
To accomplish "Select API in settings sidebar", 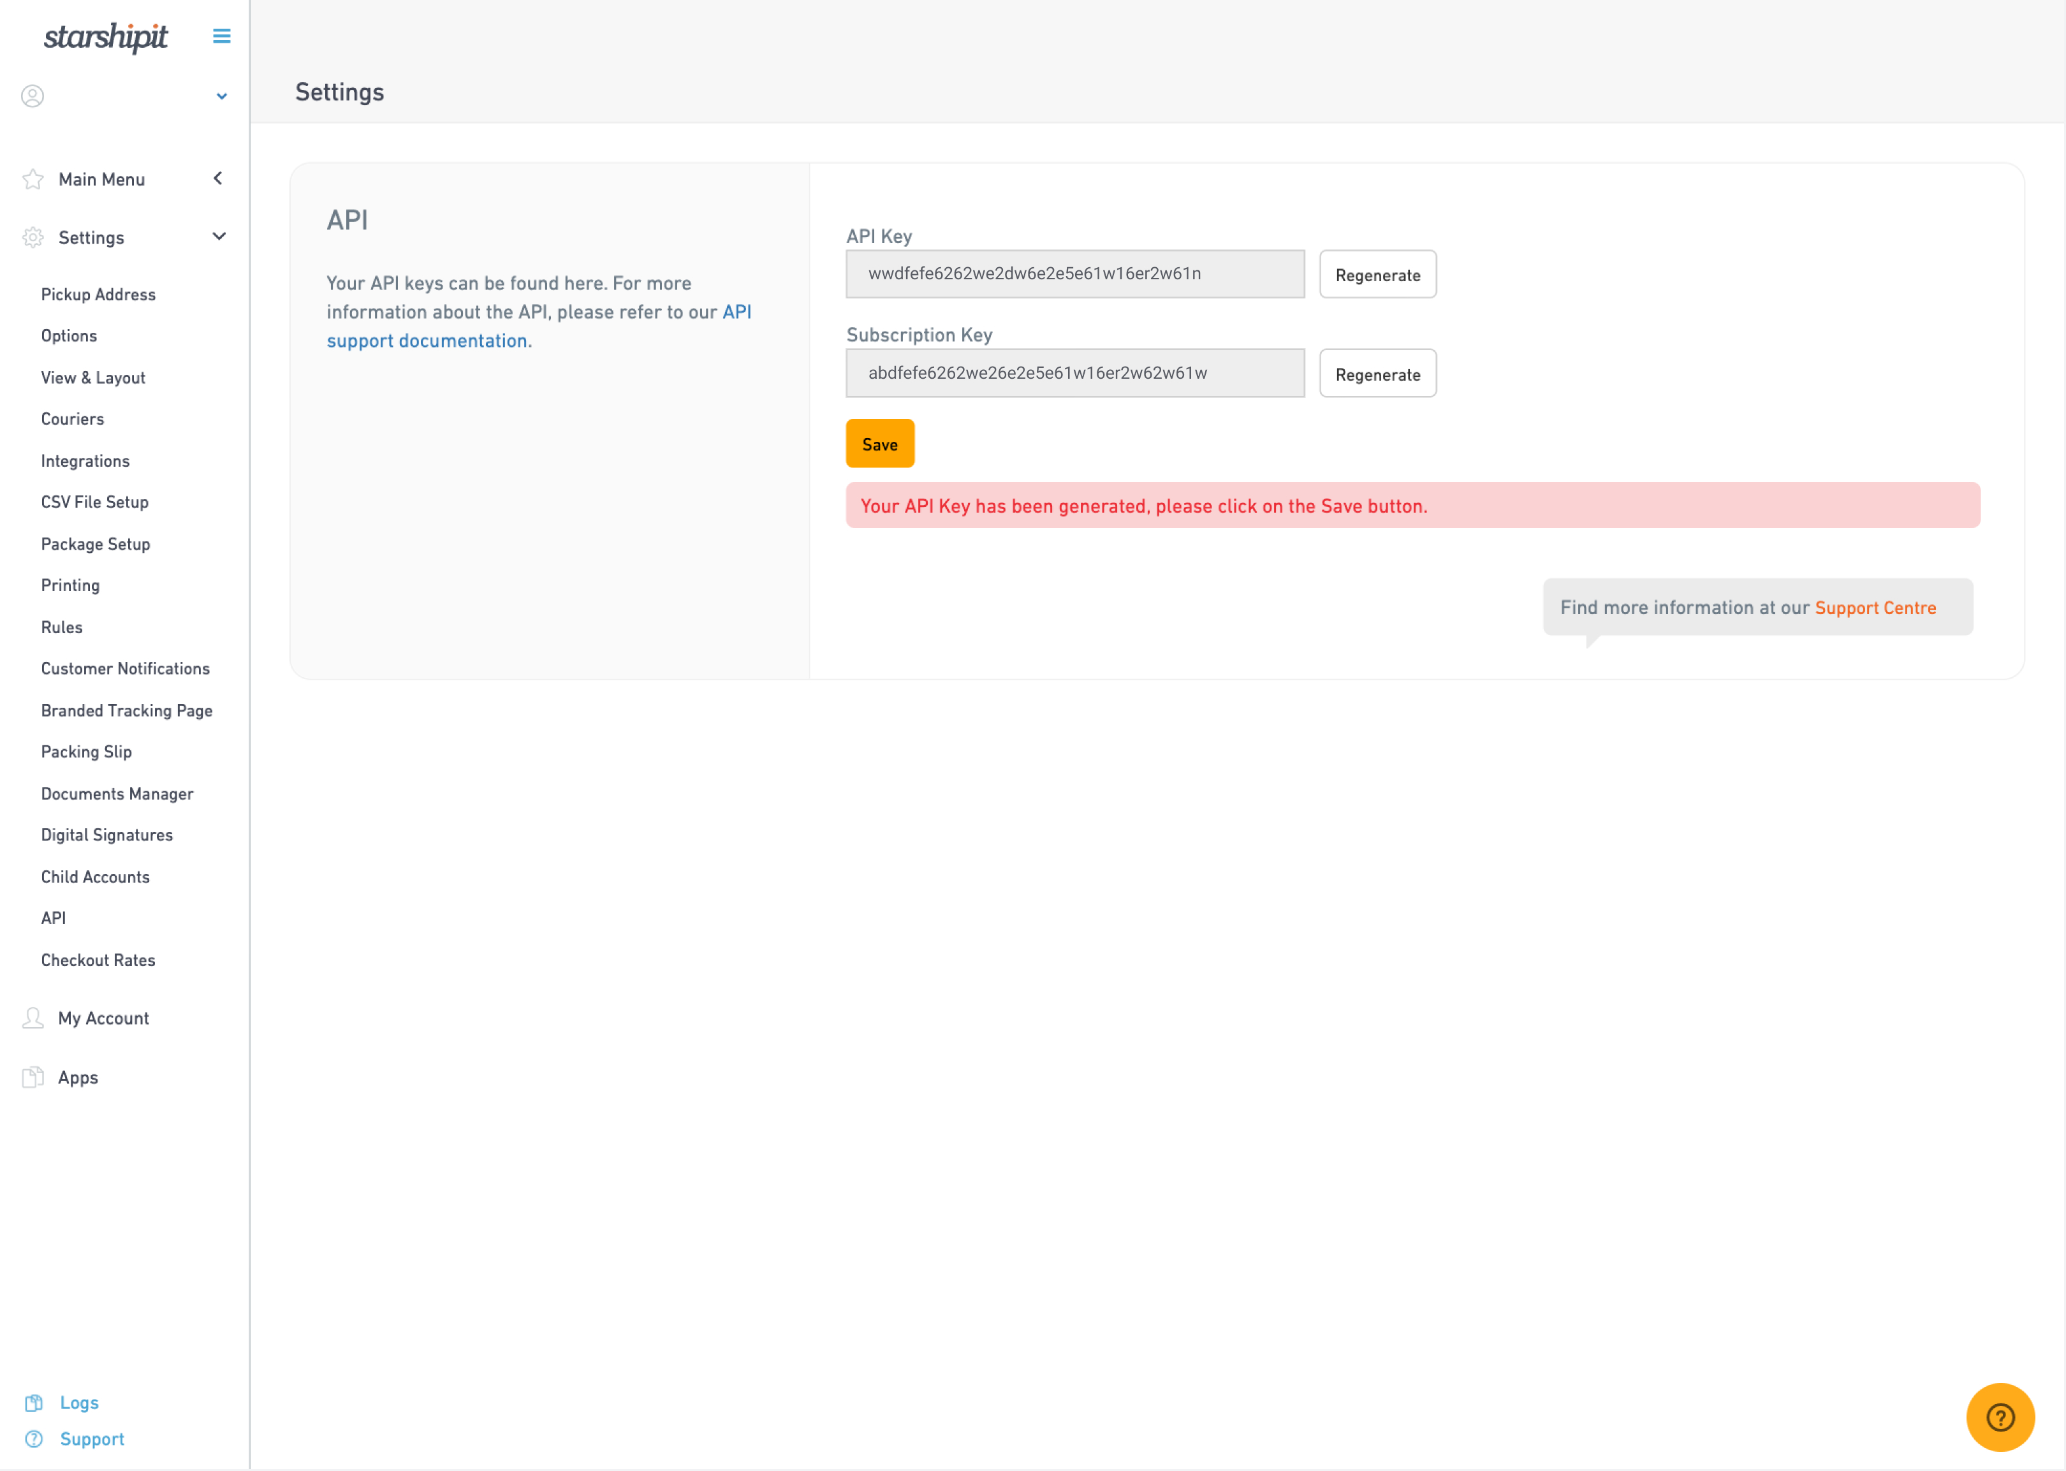I will tap(54, 918).
